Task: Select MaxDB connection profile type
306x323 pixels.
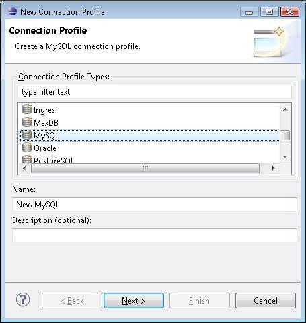Action: pyautogui.click(x=46, y=123)
